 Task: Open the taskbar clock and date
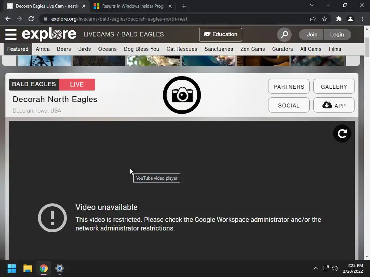tap(353, 268)
